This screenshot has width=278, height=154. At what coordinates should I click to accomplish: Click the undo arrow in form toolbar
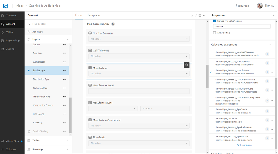point(191,16)
